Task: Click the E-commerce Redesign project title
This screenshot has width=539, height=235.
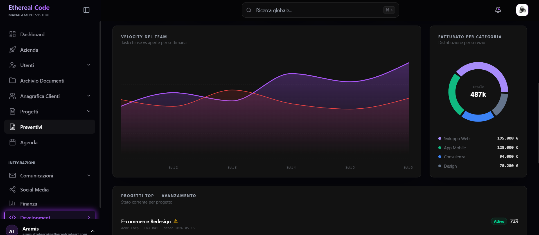Action: [146, 222]
